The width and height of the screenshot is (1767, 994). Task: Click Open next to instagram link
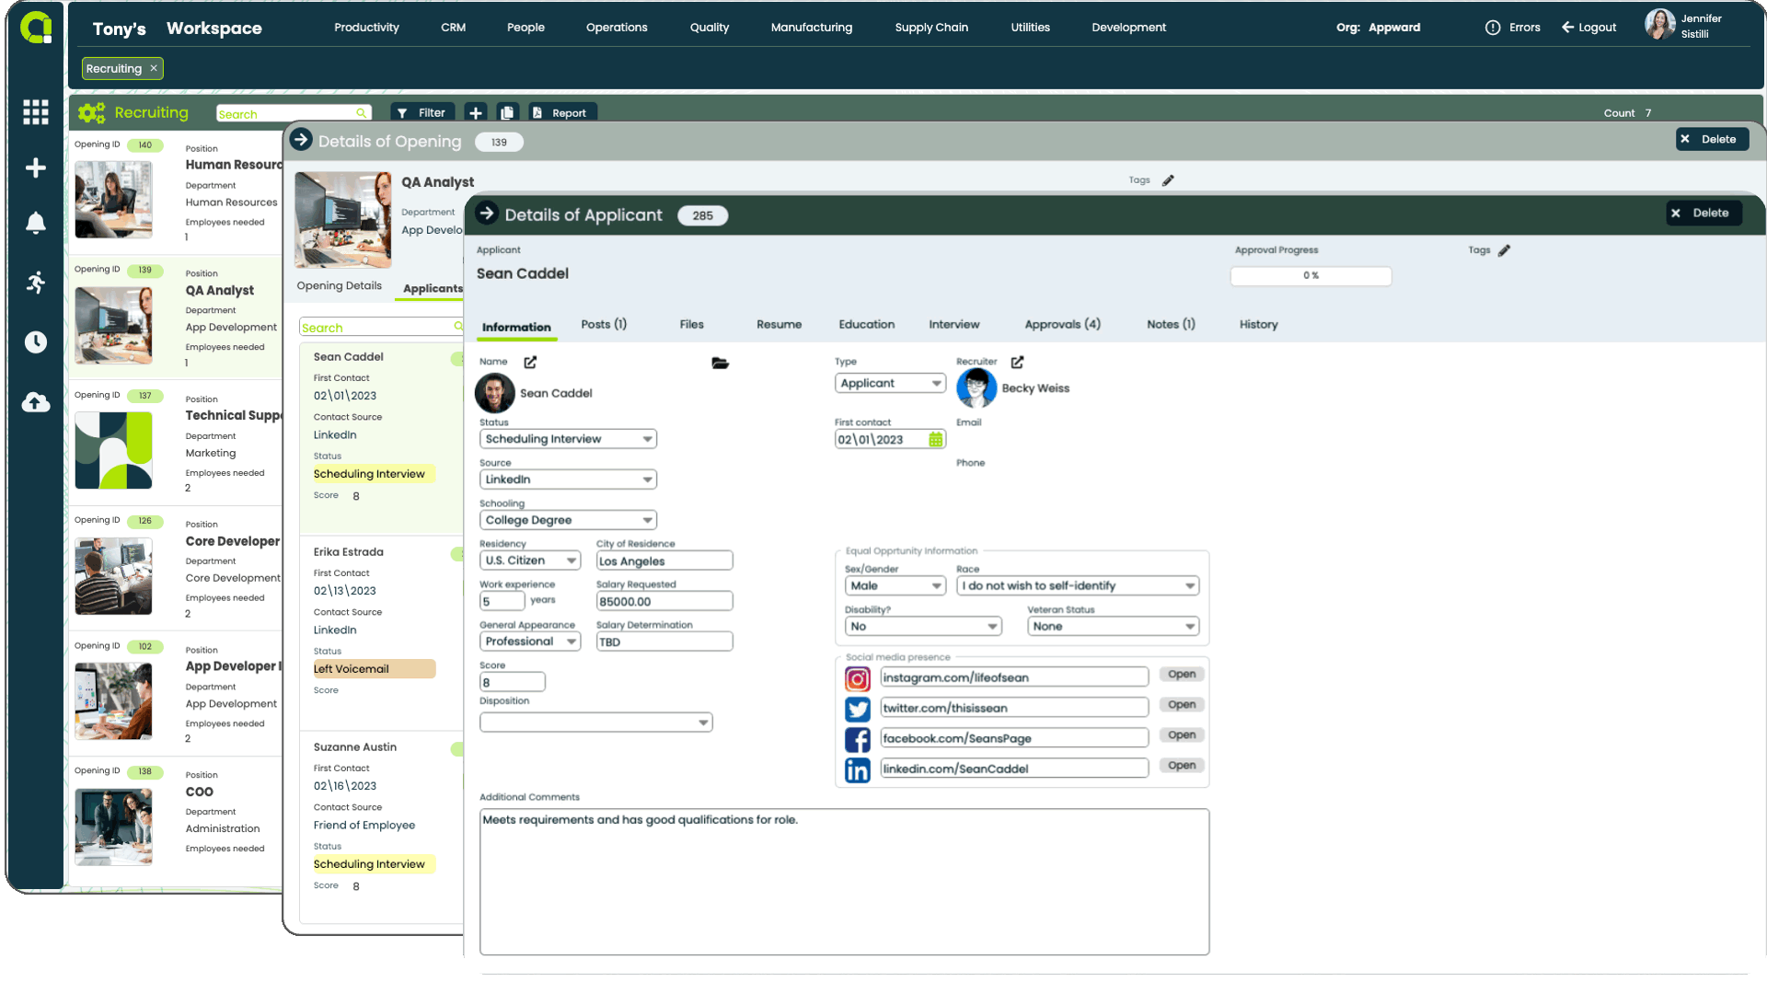tap(1182, 675)
